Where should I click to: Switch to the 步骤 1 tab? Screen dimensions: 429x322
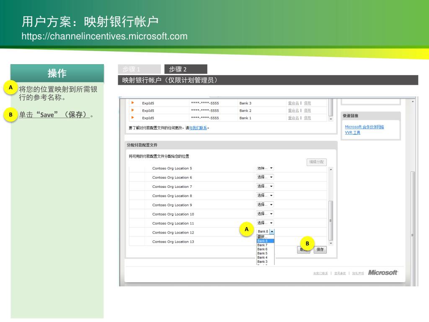[x=139, y=69]
